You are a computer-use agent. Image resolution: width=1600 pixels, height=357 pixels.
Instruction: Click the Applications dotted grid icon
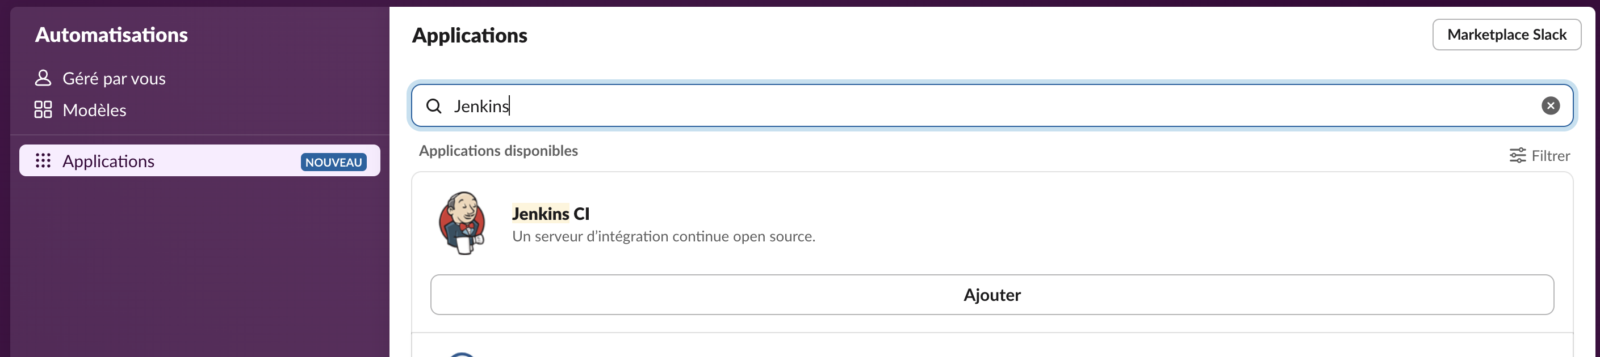coord(43,161)
